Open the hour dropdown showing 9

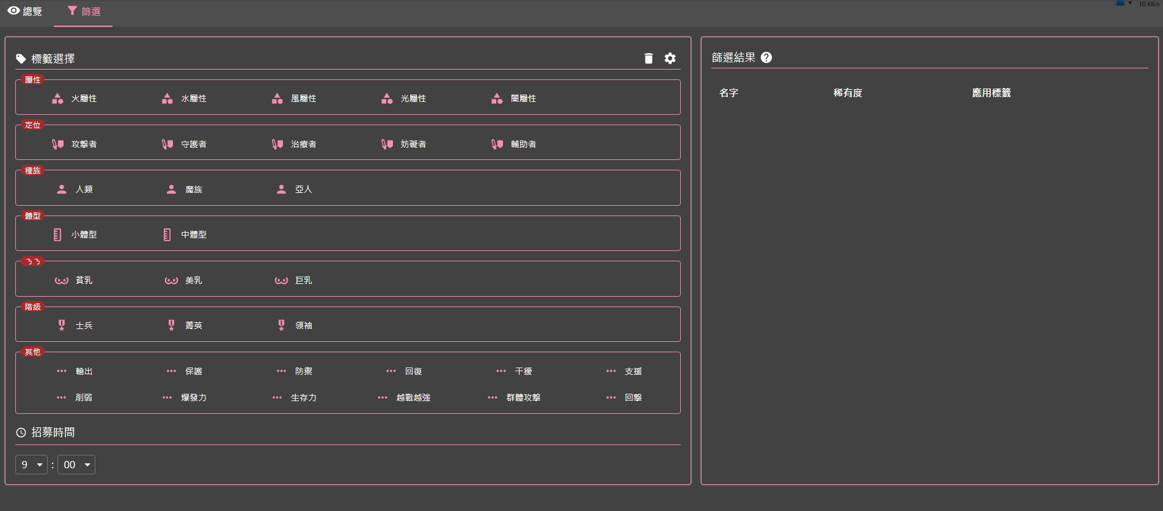(31, 465)
